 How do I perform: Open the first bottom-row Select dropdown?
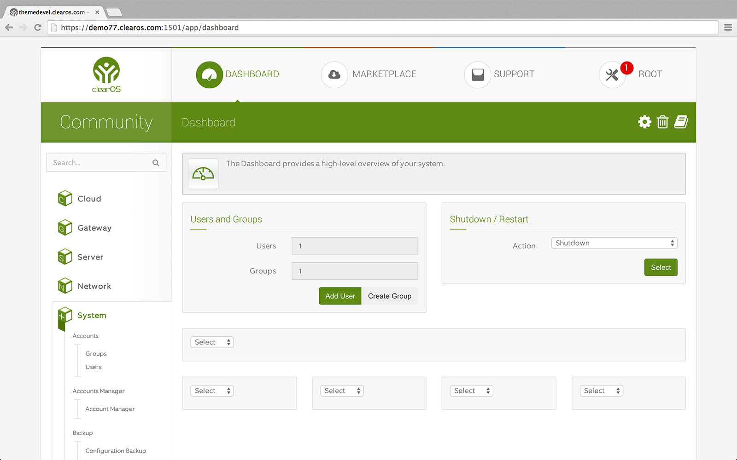pos(212,391)
